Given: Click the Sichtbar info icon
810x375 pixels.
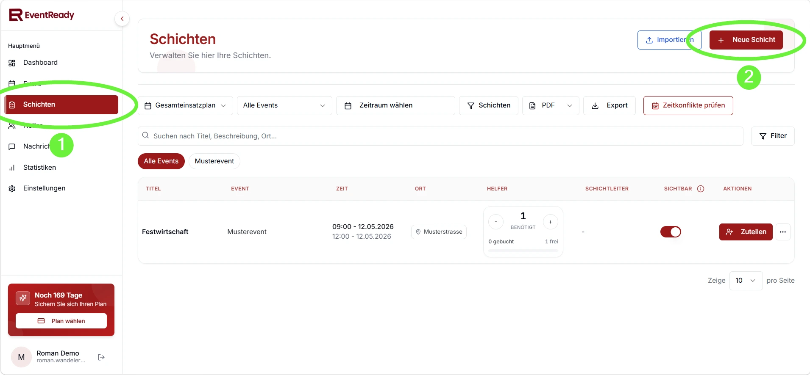Looking at the screenshot, I should click(701, 189).
